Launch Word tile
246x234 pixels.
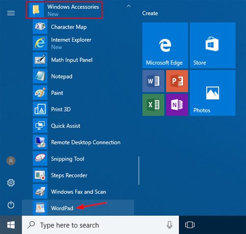(x=154, y=81)
